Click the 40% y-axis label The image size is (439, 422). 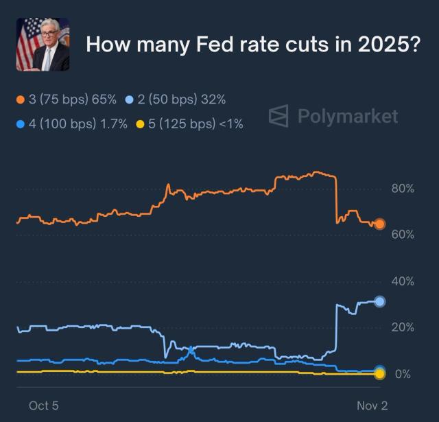(x=402, y=281)
